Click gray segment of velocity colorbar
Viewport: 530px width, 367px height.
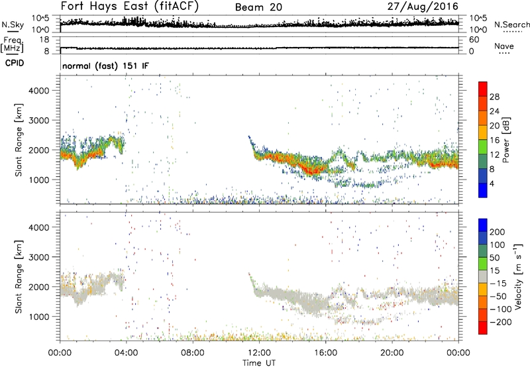coord(483,276)
